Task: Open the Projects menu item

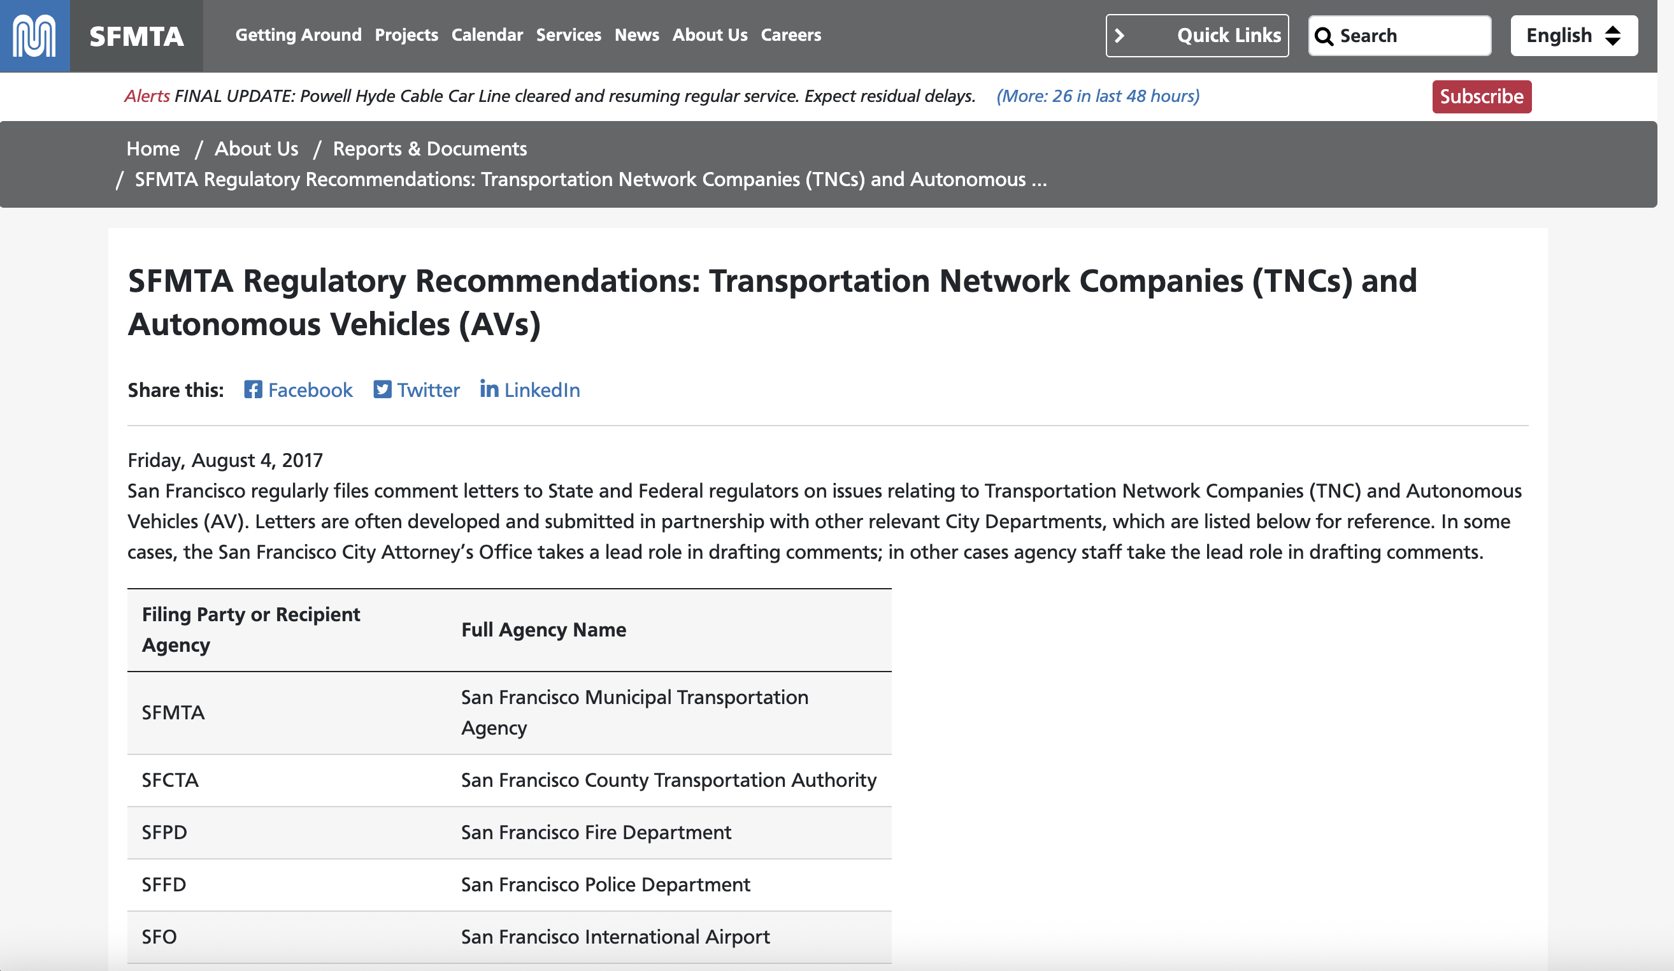Action: [406, 35]
